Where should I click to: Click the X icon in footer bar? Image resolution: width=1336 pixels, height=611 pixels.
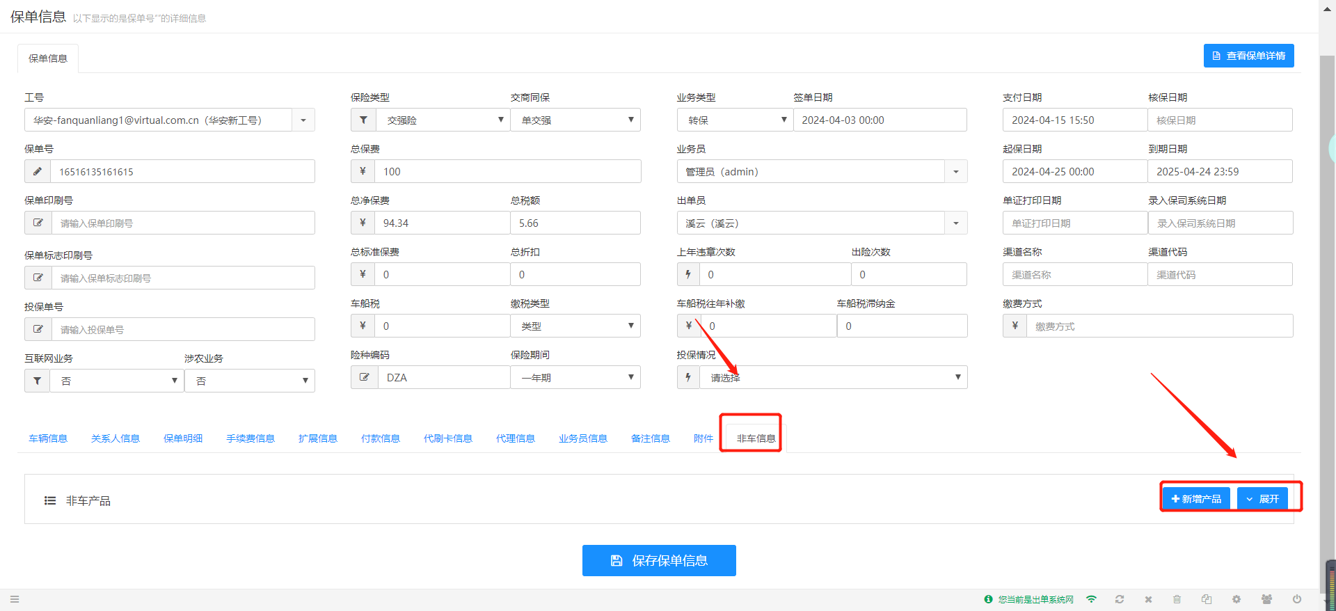(x=1149, y=599)
